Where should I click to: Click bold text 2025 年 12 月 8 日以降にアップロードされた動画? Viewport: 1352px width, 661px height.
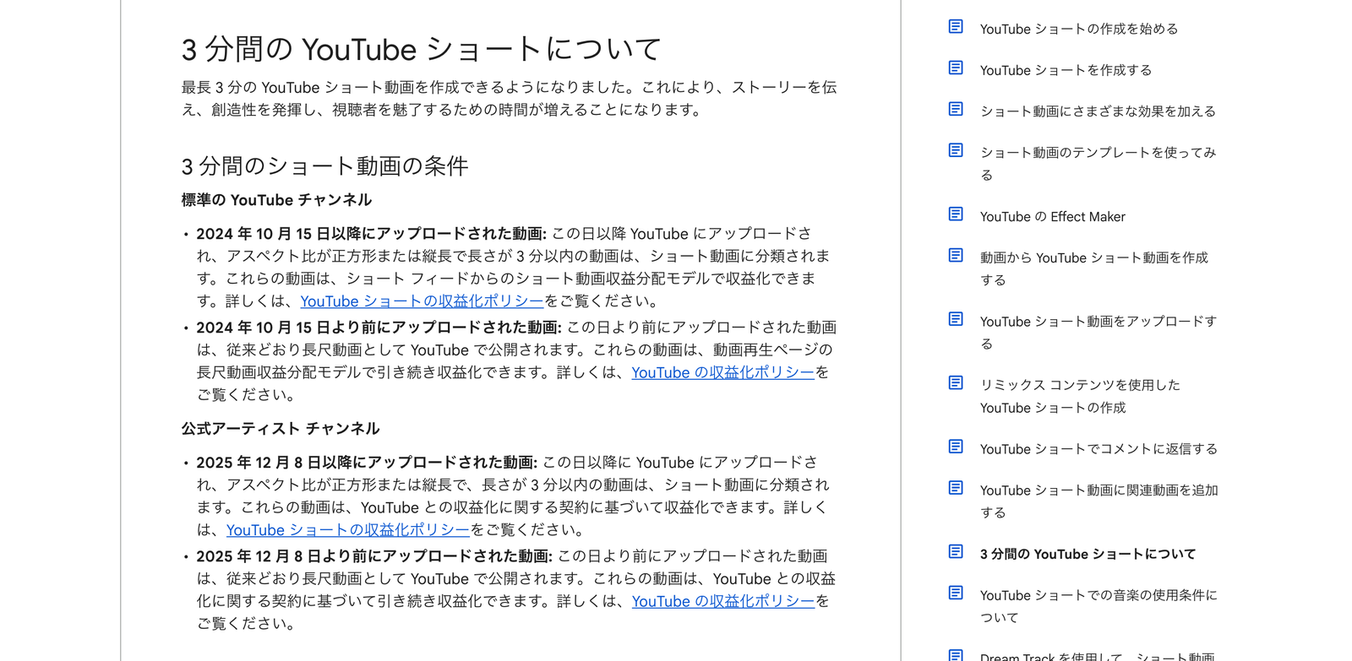(x=367, y=463)
